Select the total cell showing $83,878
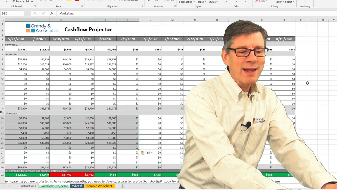Image resolution: width=337 pixels, height=190 pixels. [38, 108]
